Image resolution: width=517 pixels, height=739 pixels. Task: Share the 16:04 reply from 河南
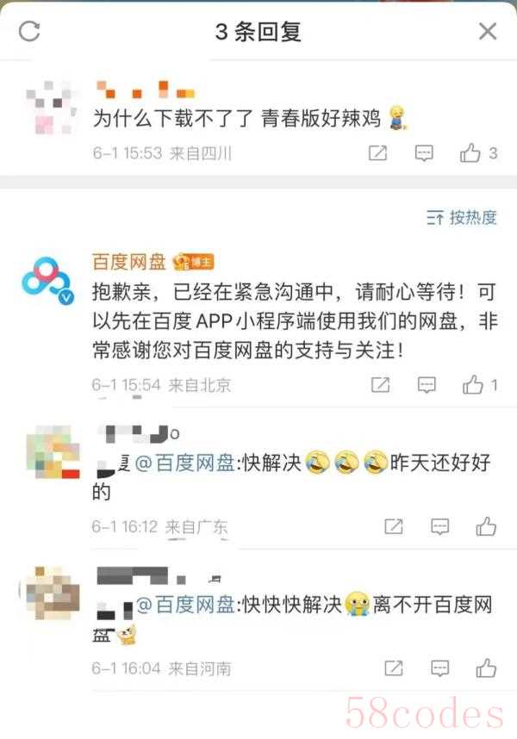pos(394,668)
